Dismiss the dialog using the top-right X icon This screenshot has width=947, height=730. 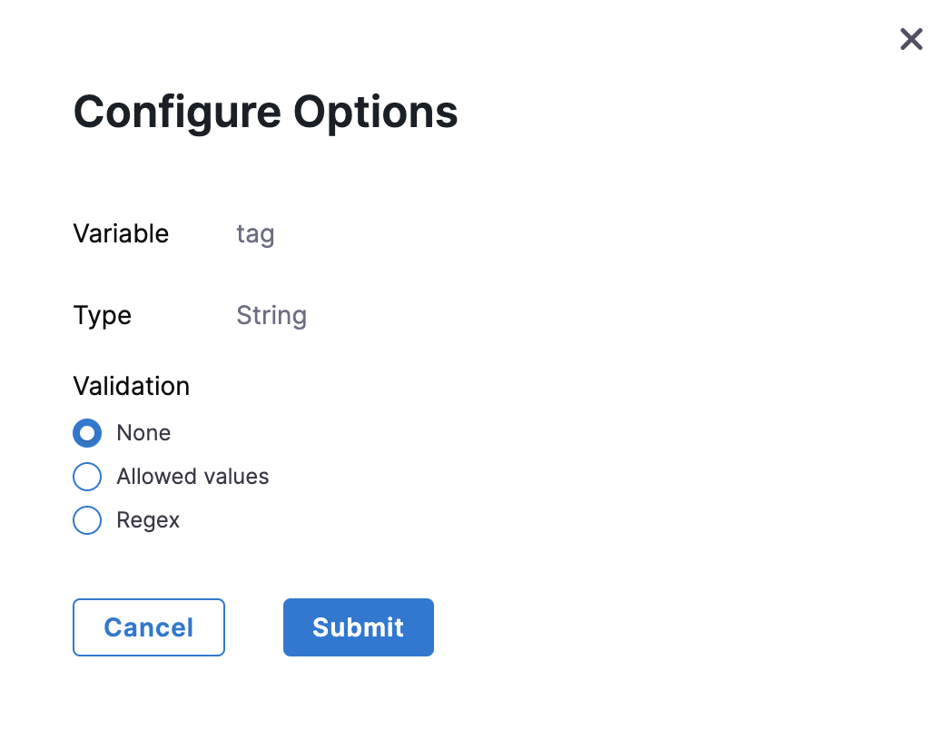(x=911, y=39)
